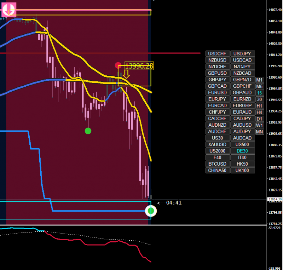
Task: Load BTCUSD crypto chart
Action: (218, 164)
